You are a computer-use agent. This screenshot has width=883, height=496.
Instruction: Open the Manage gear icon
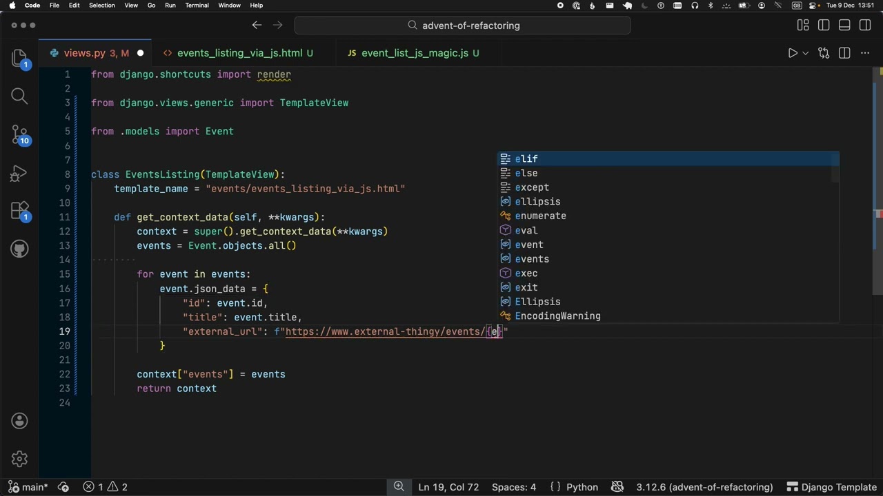tap(19, 459)
